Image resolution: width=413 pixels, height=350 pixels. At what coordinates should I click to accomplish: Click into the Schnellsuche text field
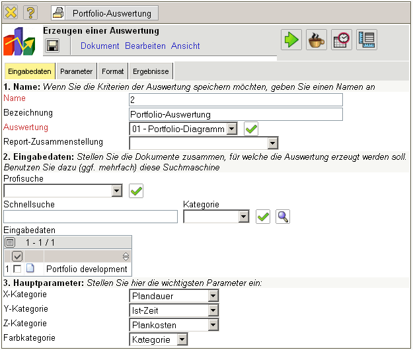pos(91,217)
